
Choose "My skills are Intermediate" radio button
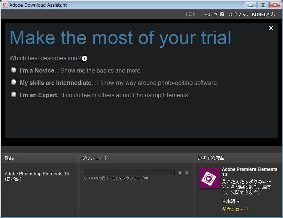pos(13,82)
